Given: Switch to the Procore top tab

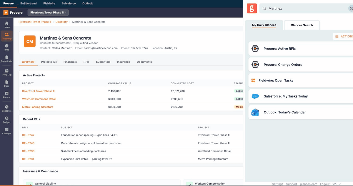Looking at the screenshot, I should (9, 4).
